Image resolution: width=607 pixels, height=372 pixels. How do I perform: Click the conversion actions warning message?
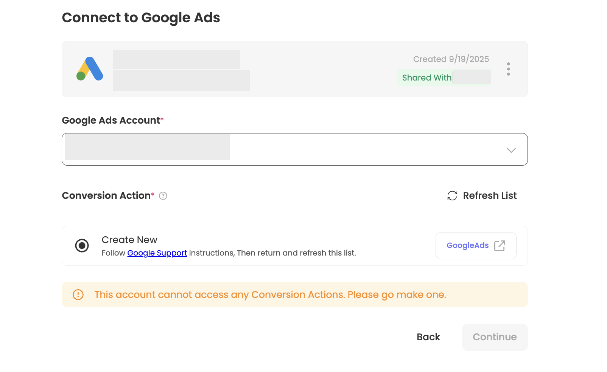(x=270, y=294)
